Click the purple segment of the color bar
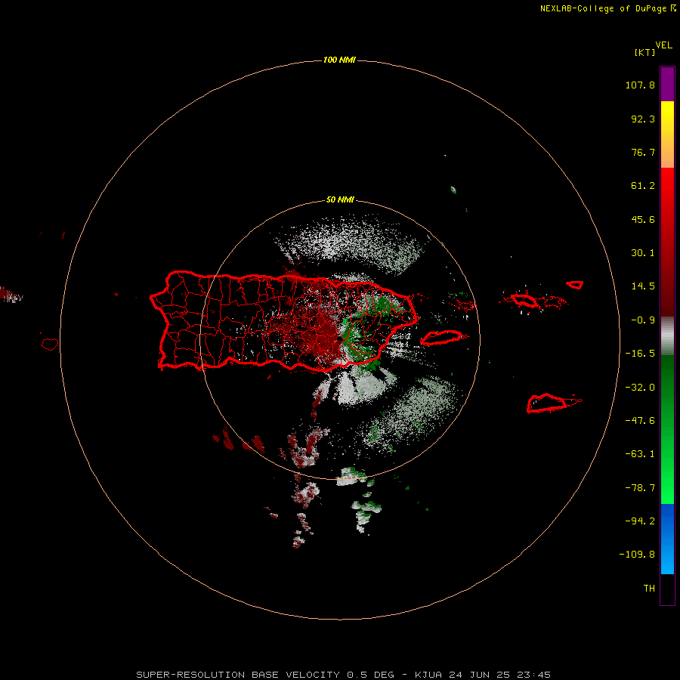 (667, 84)
